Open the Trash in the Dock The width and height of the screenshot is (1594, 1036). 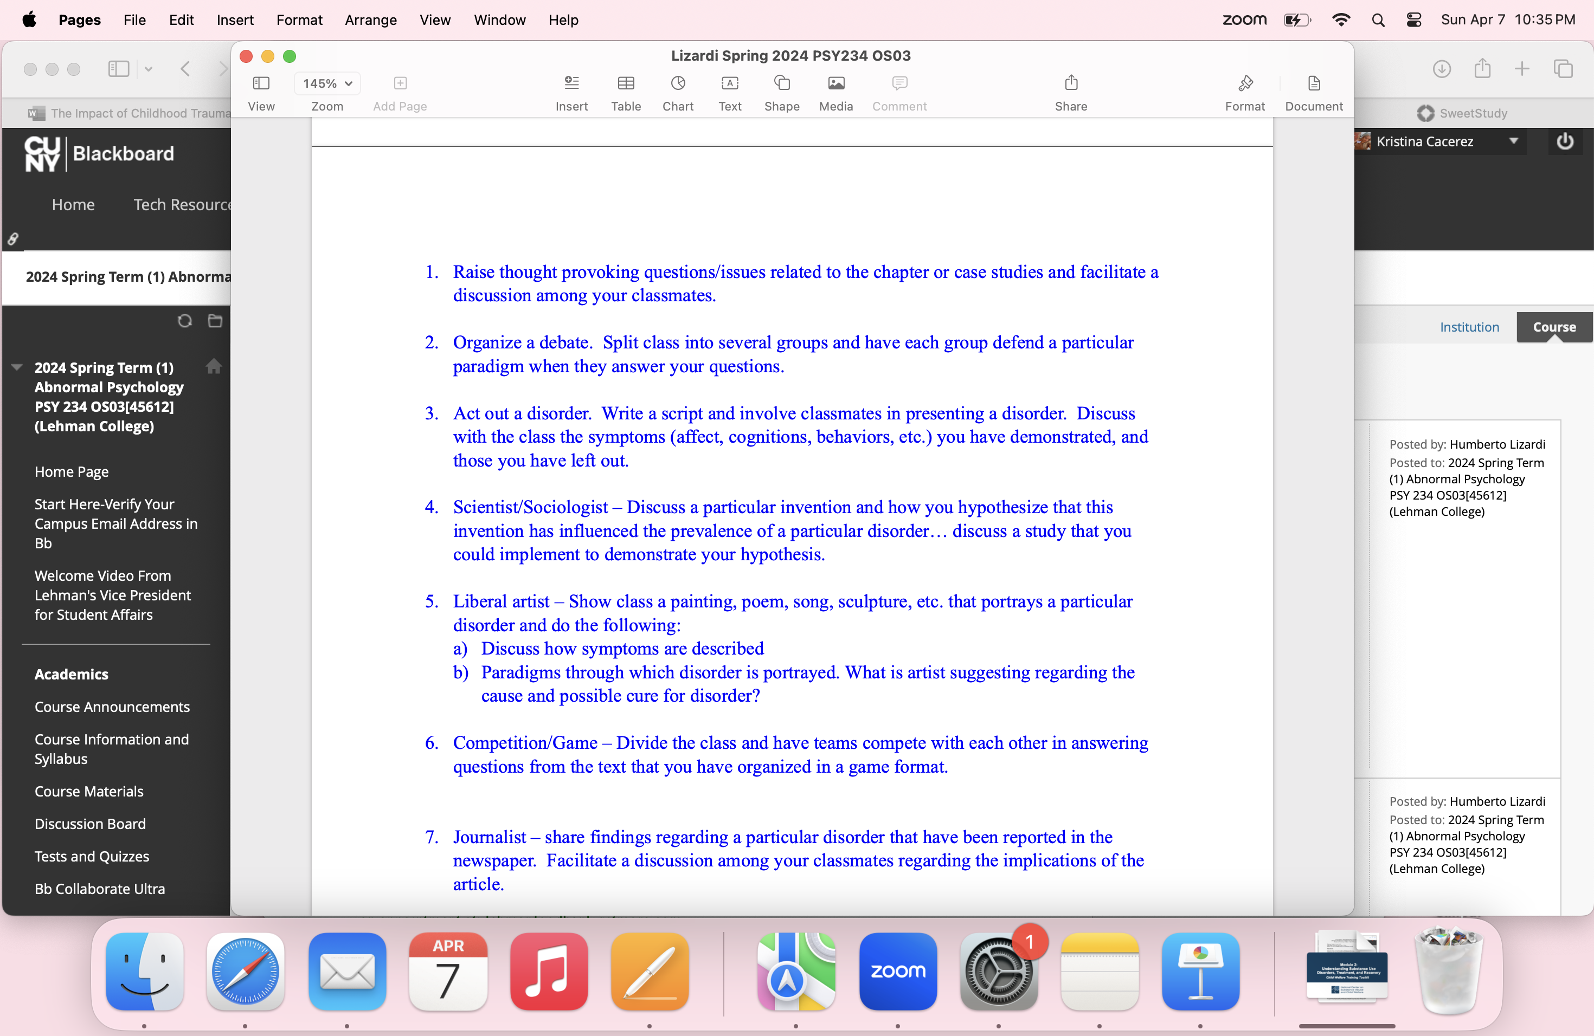pos(1449,970)
